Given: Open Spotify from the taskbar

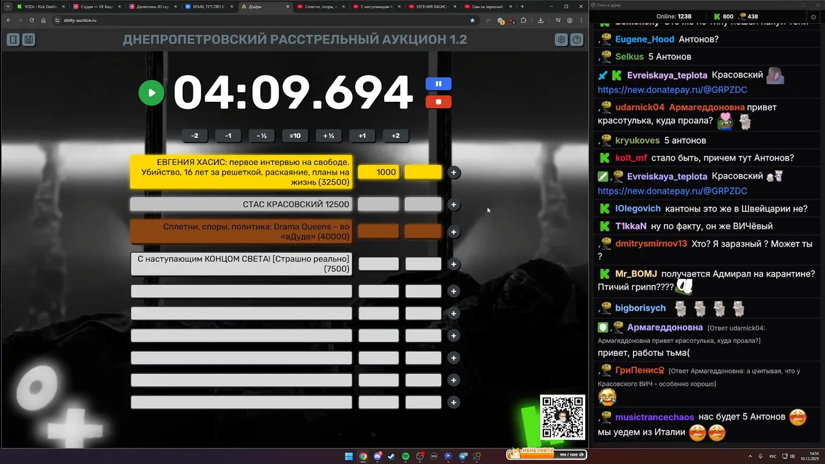Looking at the screenshot, I should point(405,456).
